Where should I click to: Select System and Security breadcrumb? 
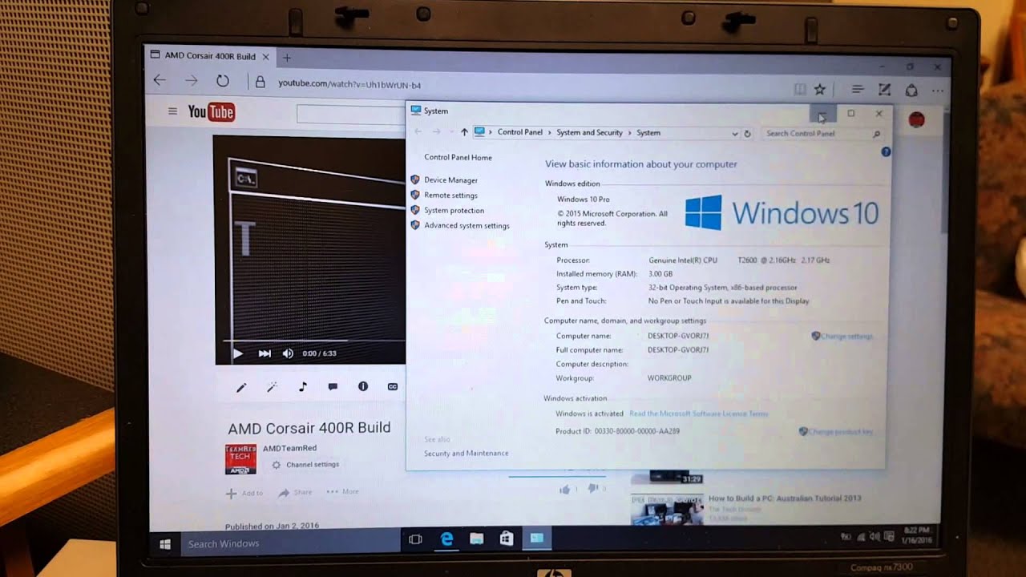tap(589, 133)
